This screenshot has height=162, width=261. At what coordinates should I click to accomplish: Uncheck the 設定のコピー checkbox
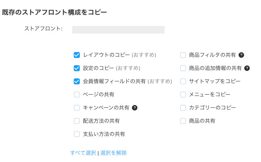[77, 68]
